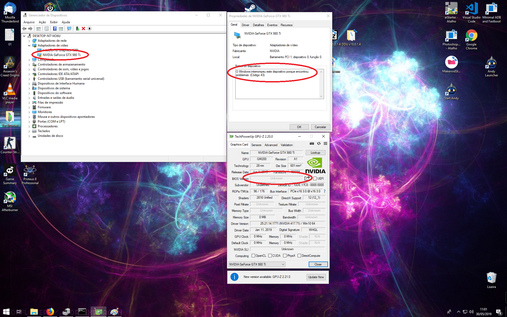This screenshot has width=507, height=317.
Task: Expand the Monitores category
Action: (x=29, y=112)
